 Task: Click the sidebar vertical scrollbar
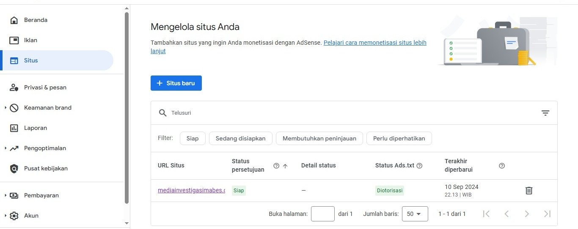click(127, 108)
